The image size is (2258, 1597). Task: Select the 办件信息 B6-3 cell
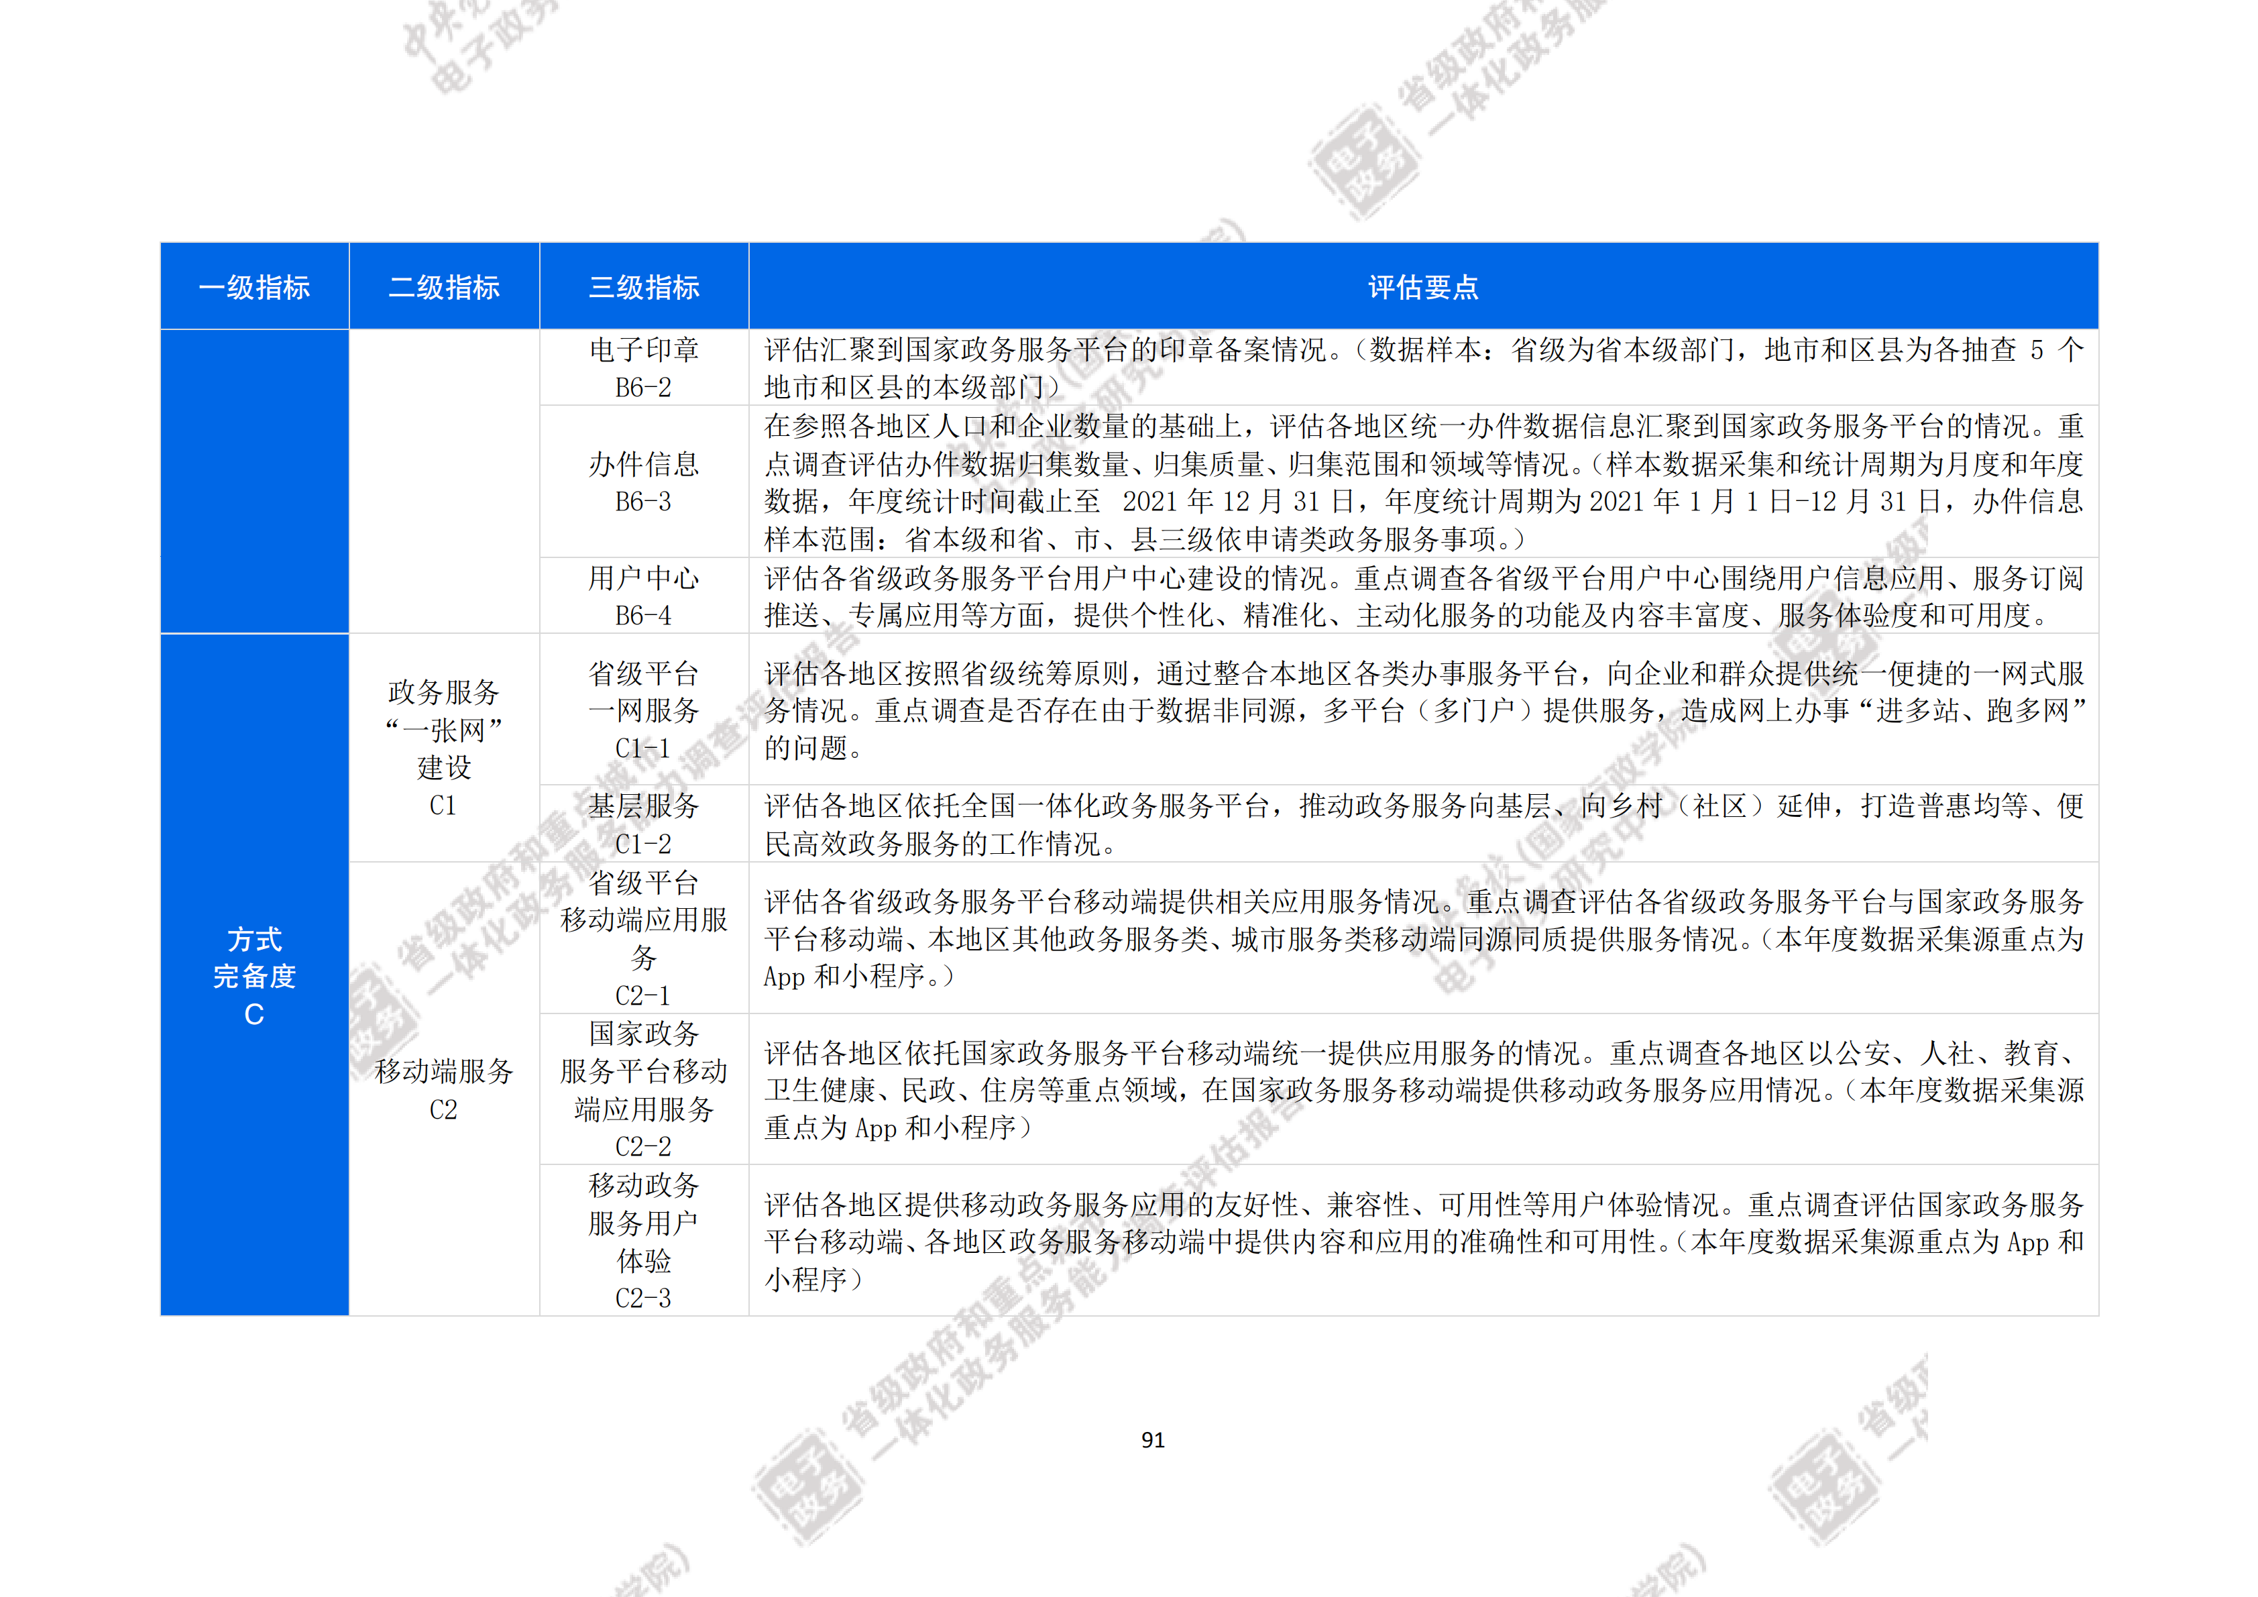[643, 482]
